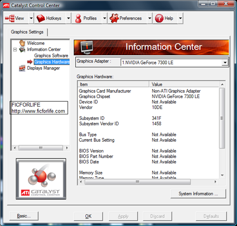Click the hardware list scroll-left arrow

coord(81,182)
